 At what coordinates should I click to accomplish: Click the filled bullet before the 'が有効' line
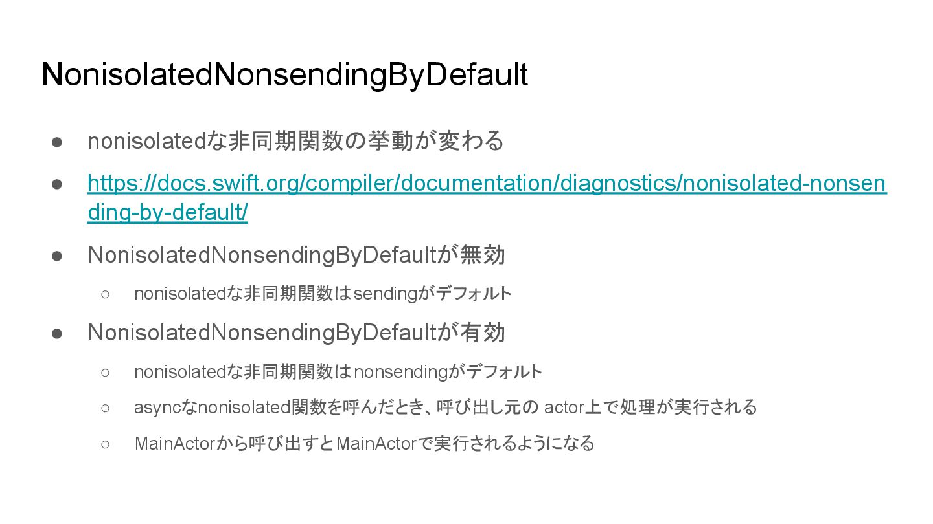pos(57,333)
